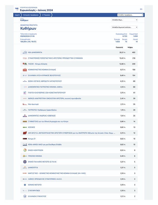This screenshot has height=205, width=158.
Task: Click the Ψήφοι column header
Action: pos(130,48)
